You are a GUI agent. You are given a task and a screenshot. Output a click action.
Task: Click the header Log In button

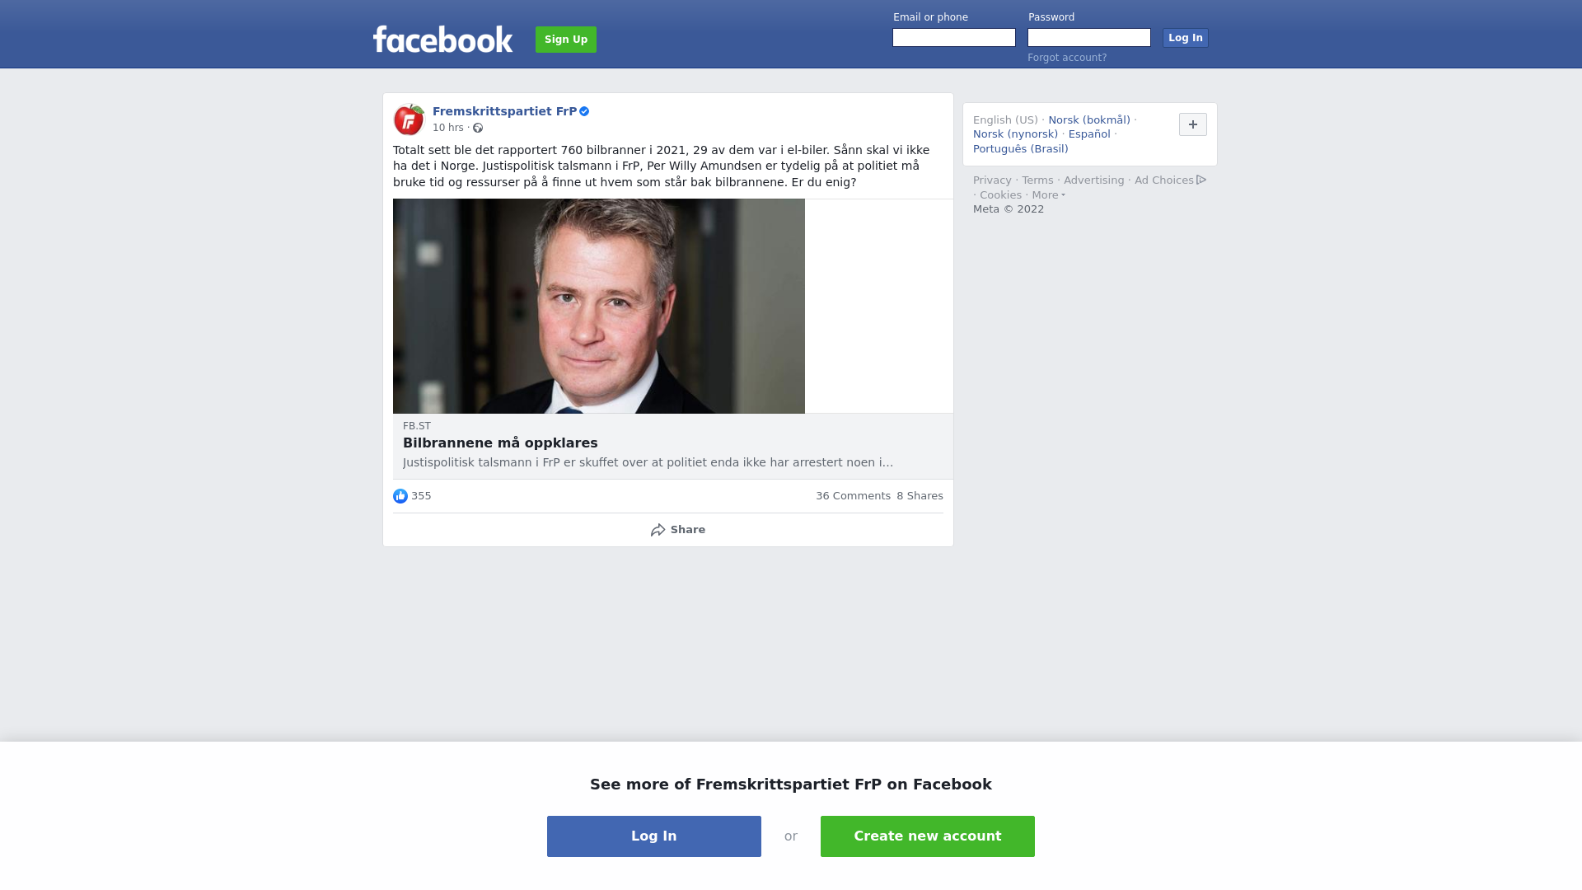(x=1186, y=38)
